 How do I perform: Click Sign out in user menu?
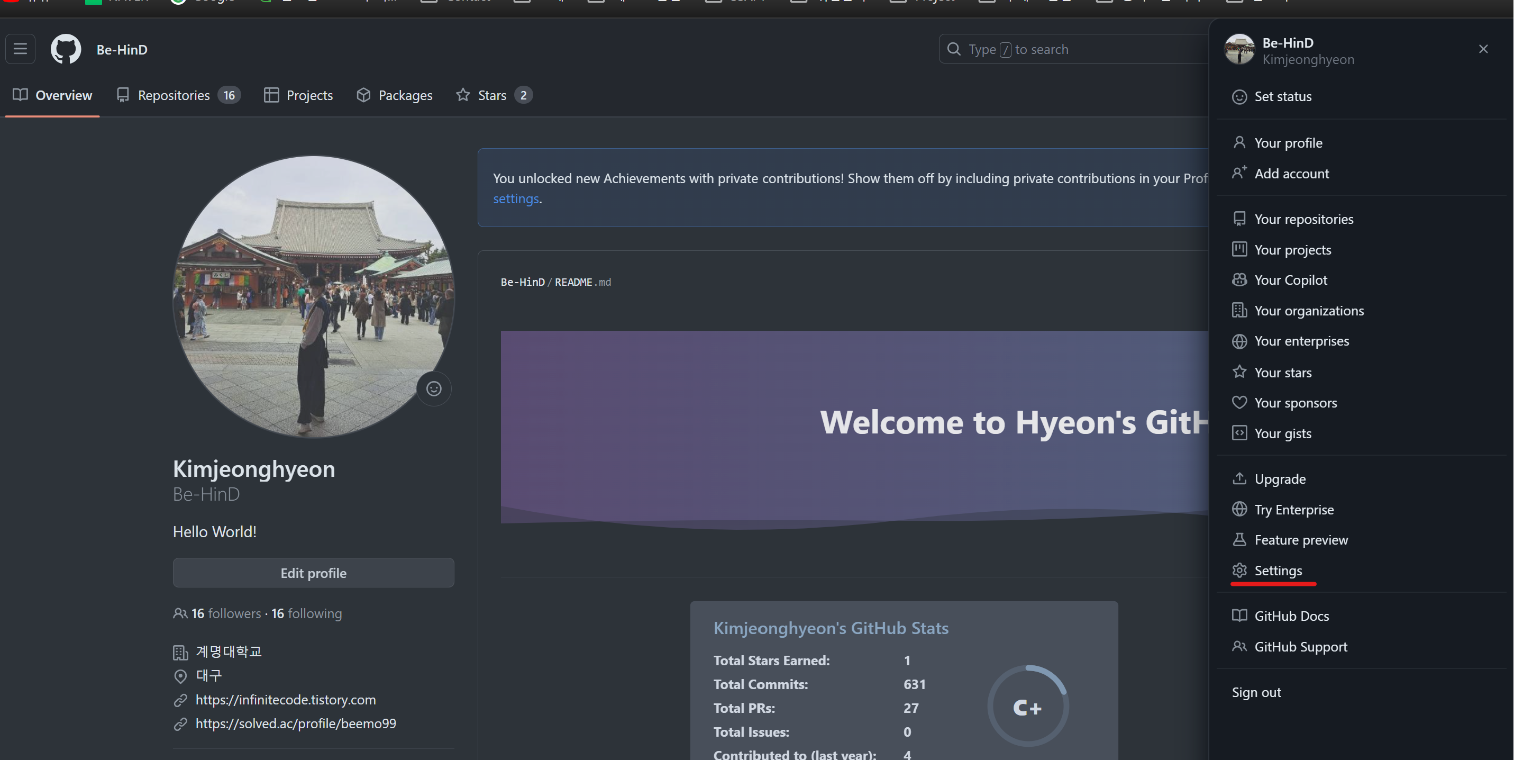coord(1256,692)
